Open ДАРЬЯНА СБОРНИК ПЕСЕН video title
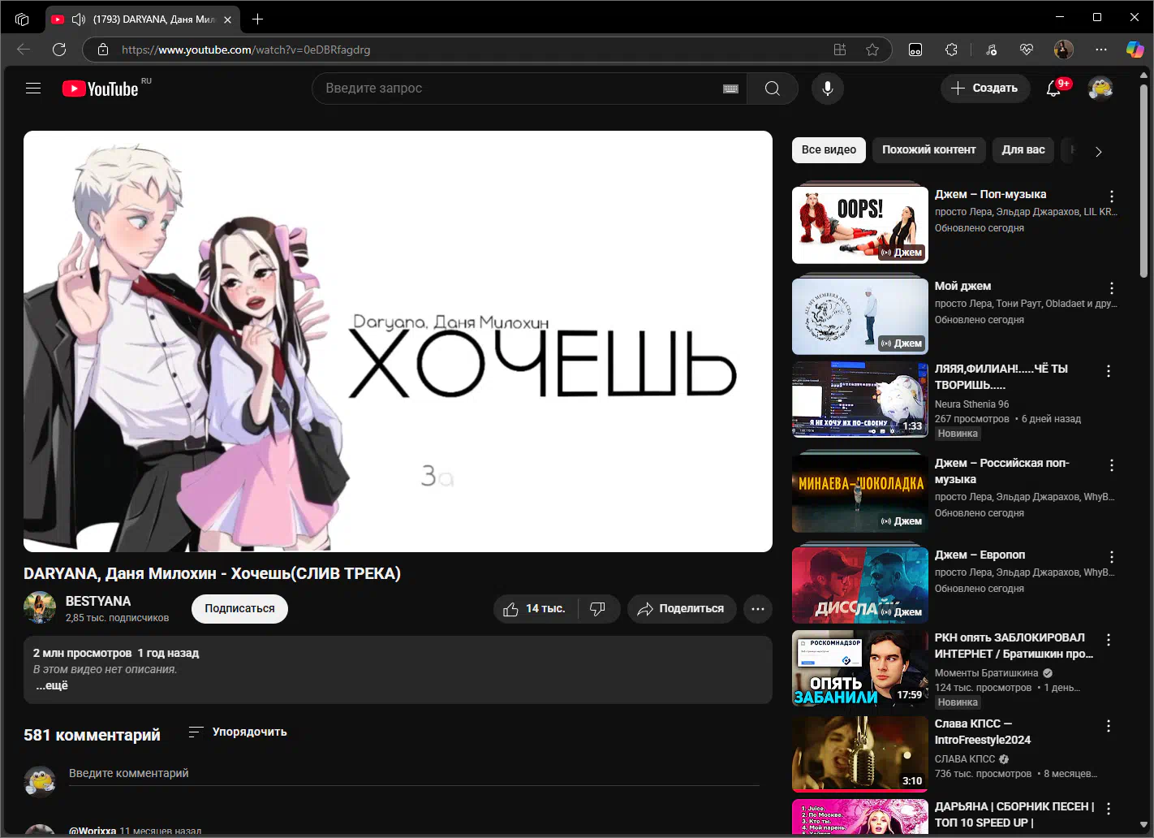The height and width of the screenshot is (838, 1154). point(1014,814)
